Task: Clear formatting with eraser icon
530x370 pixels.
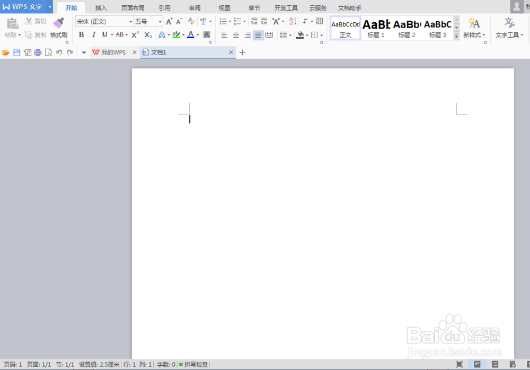Action: pos(191,21)
